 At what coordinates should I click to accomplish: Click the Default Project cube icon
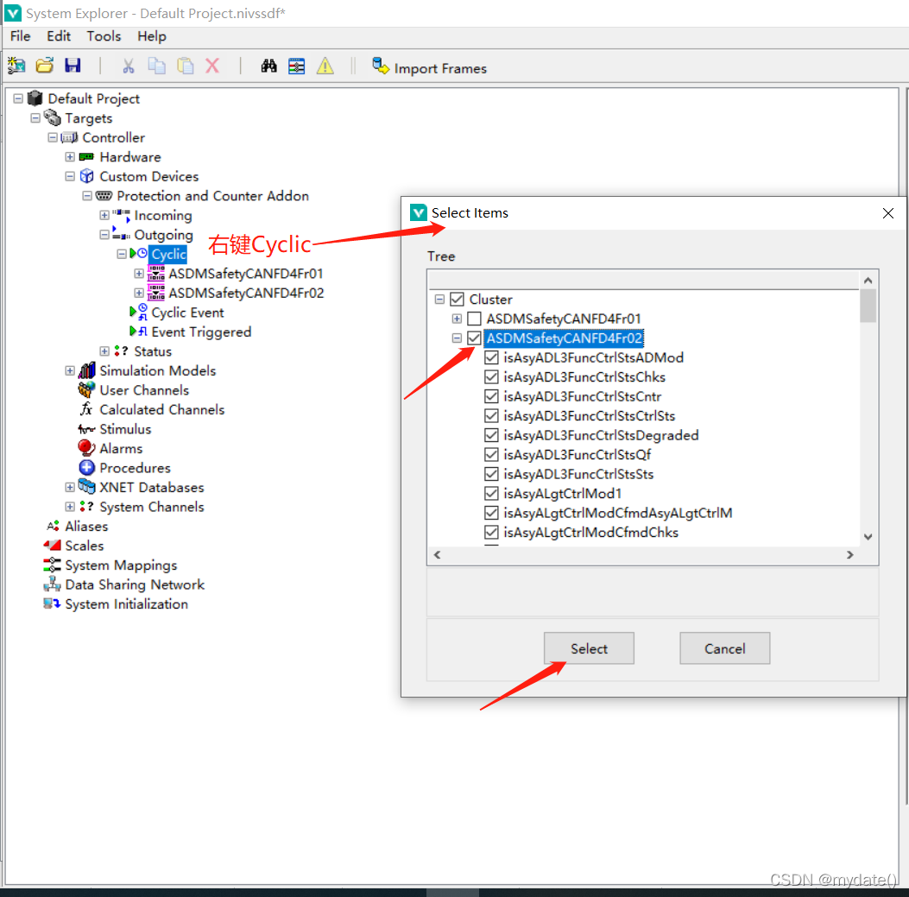[x=35, y=98]
